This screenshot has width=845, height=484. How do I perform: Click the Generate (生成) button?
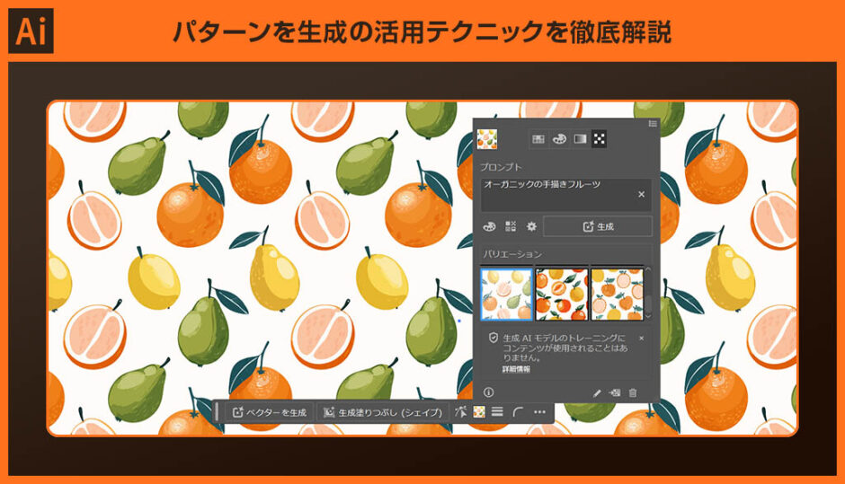[x=597, y=227]
